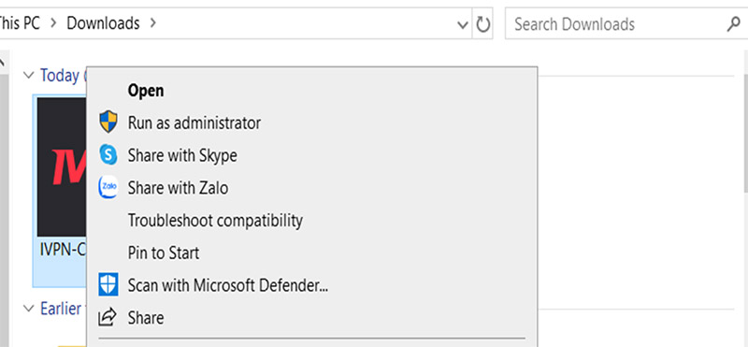Collapse the Today group
The width and height of the screenshot is (748, 347).
click(x=29, y=75)
